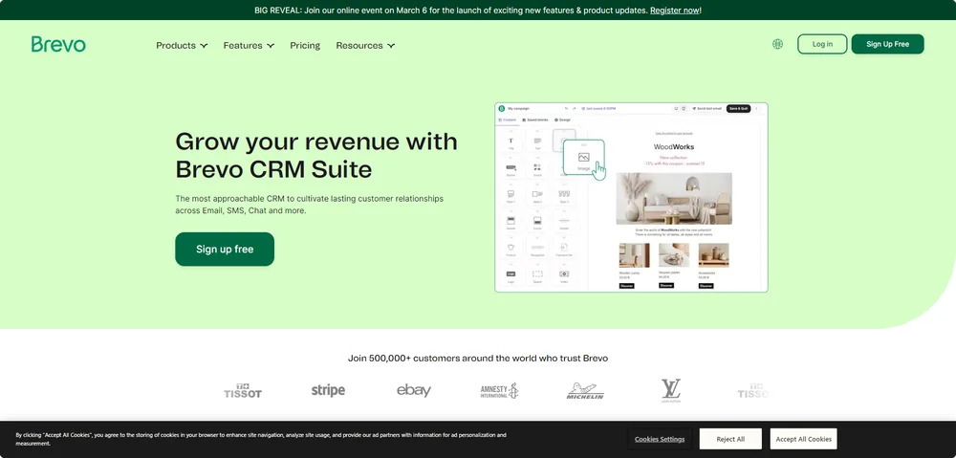Click the "most approachable CRM" description text
This screenshot has height=458, width=956.
pyautogui.click(x=309, y=205)
